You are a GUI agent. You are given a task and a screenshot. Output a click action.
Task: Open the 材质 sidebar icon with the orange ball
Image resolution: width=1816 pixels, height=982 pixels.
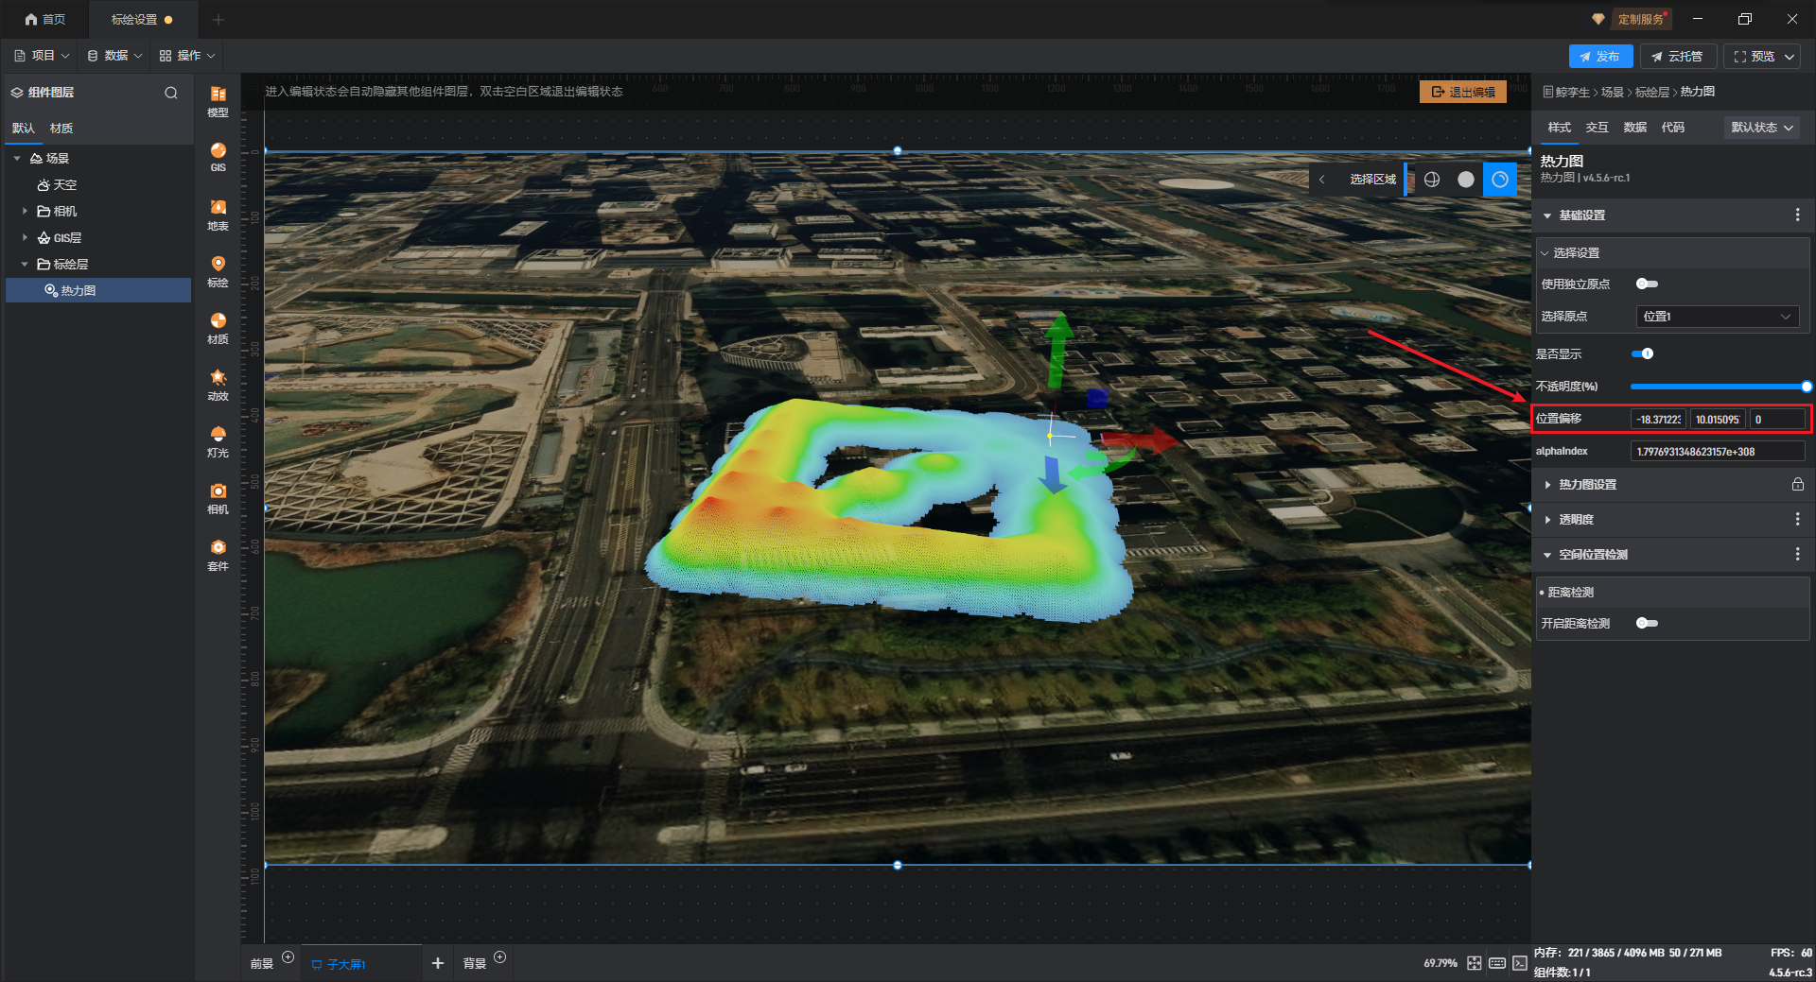[218, 327]
